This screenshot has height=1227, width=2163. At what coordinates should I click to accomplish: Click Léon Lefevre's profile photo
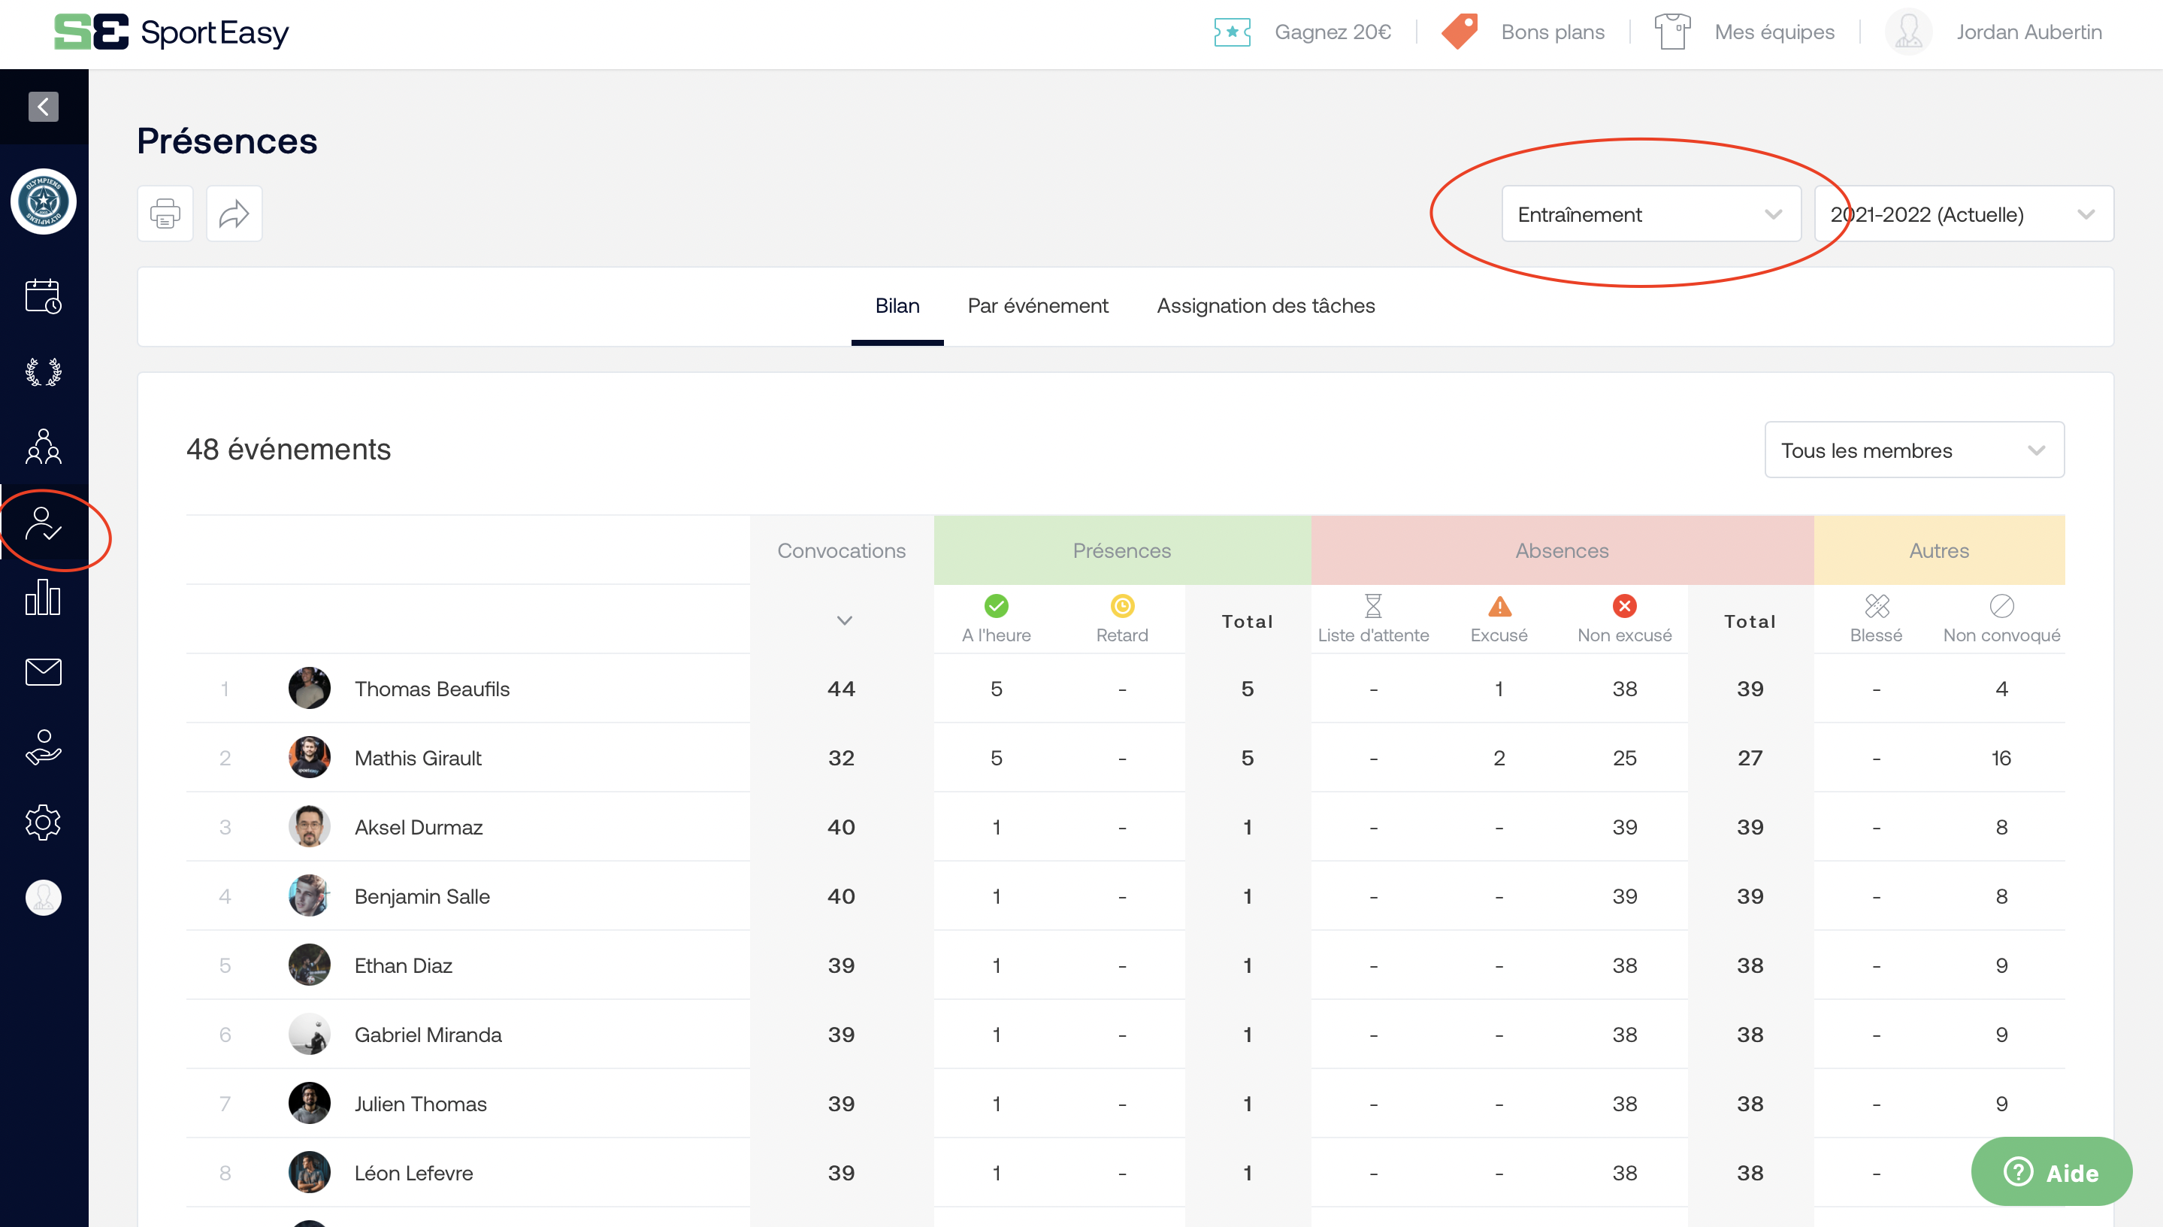pos(309,1172)
